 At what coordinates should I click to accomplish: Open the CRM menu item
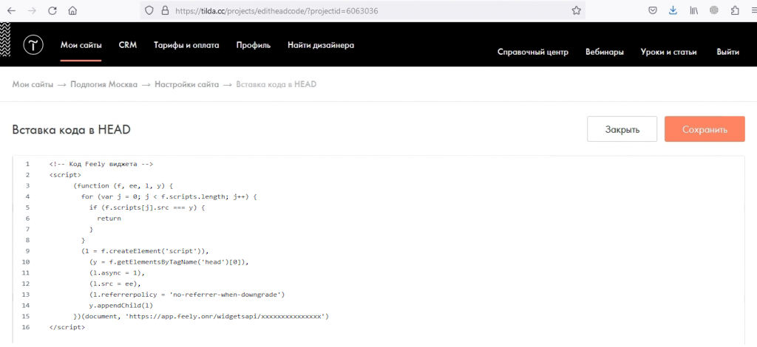point(128,45)
